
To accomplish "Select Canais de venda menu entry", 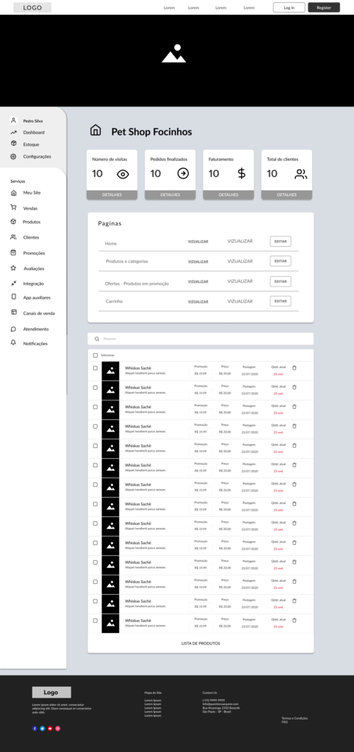I will [39, 313].
